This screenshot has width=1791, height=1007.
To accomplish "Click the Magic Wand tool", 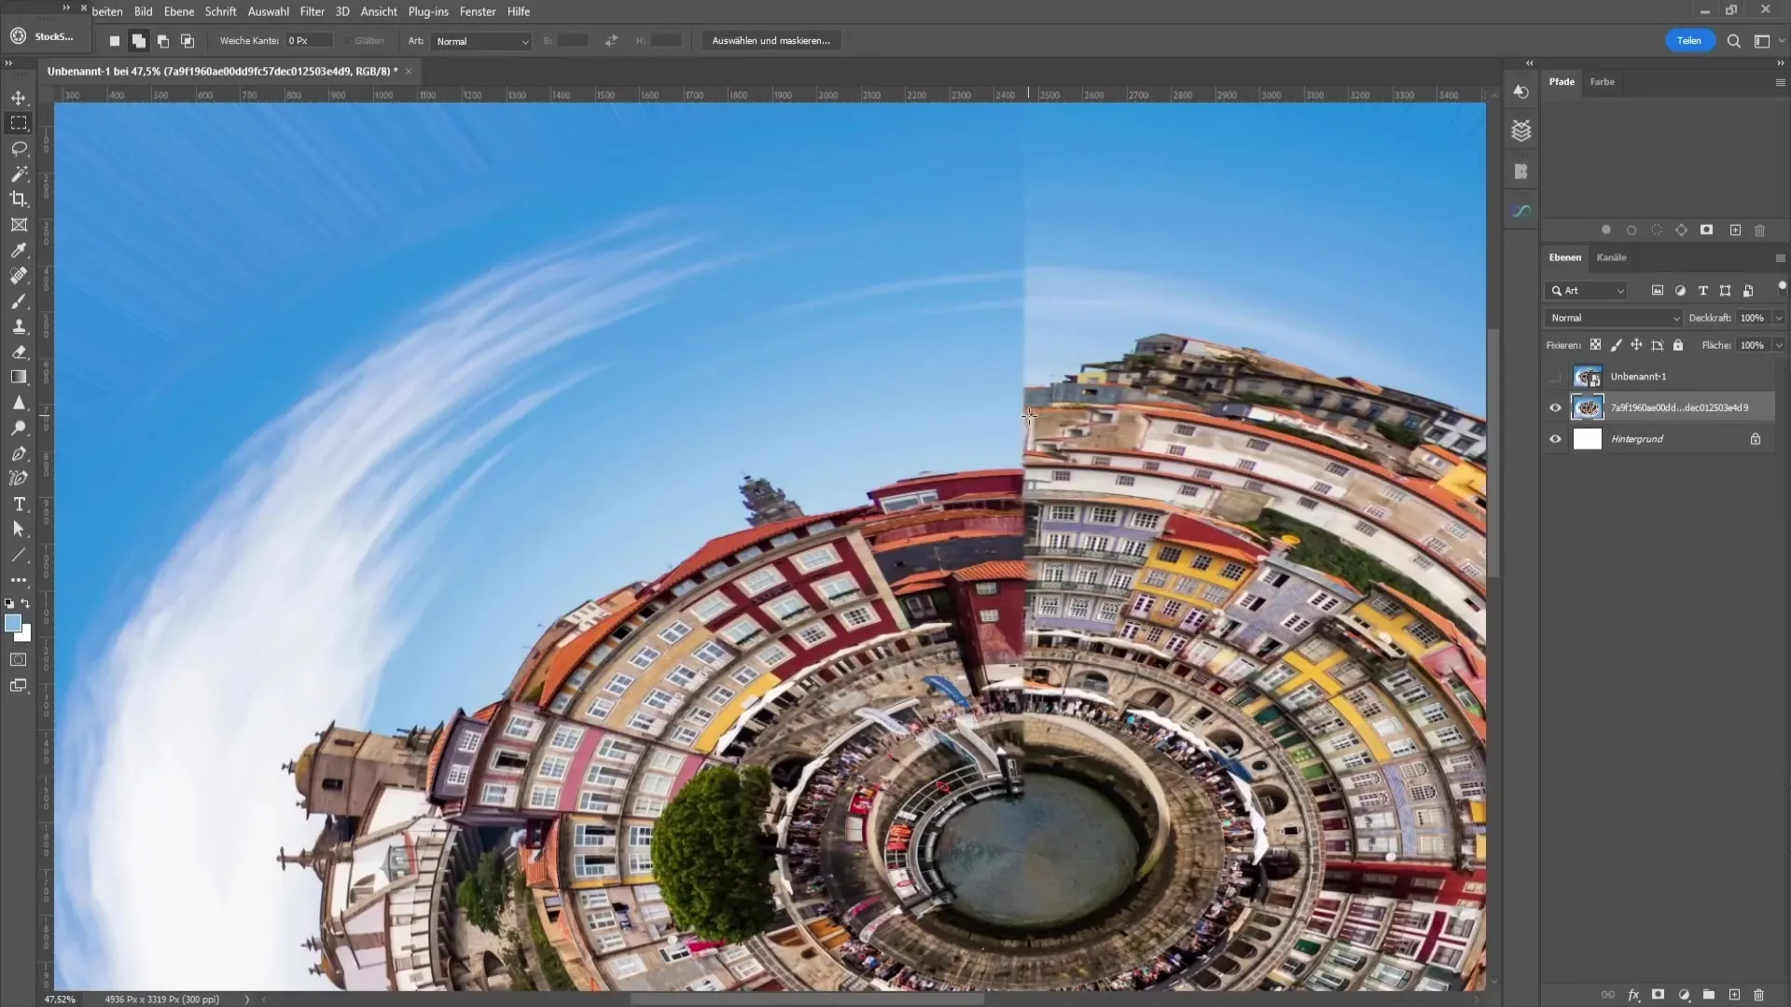I will tap(19, 172).
